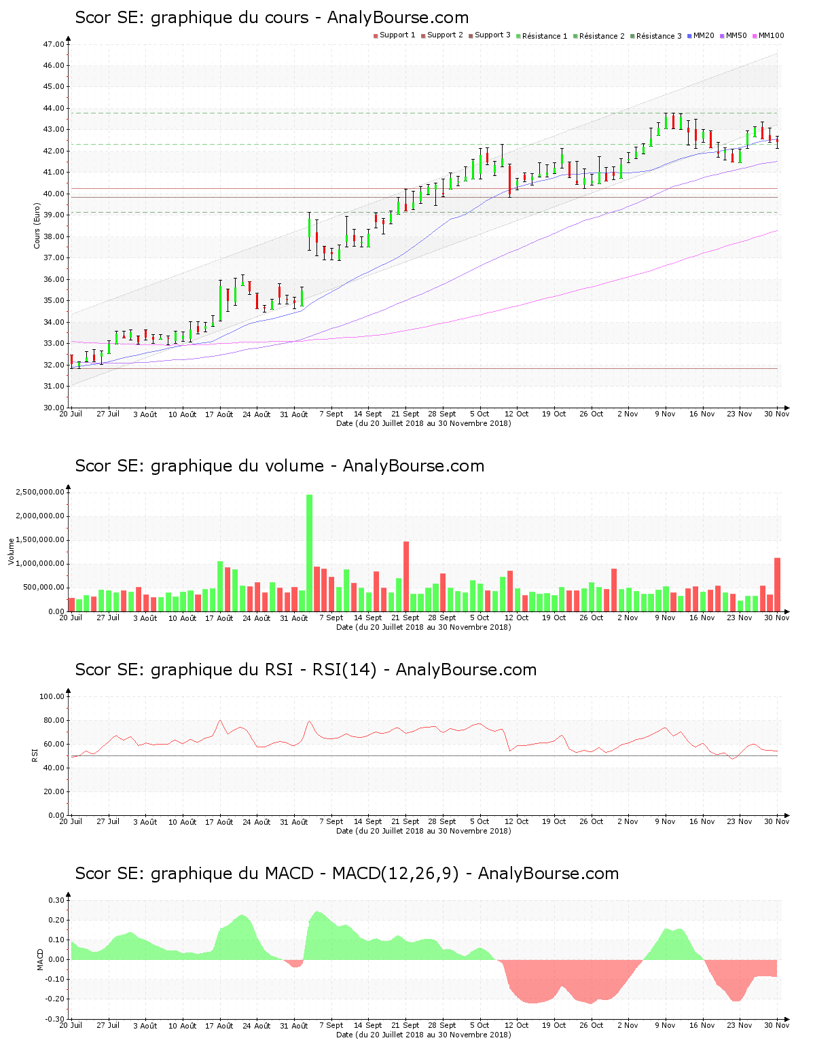Image resolution: width=815 pixels, height=1053 pixels.
Task: Click the 47.00 value on price axis
Action: 54,44
